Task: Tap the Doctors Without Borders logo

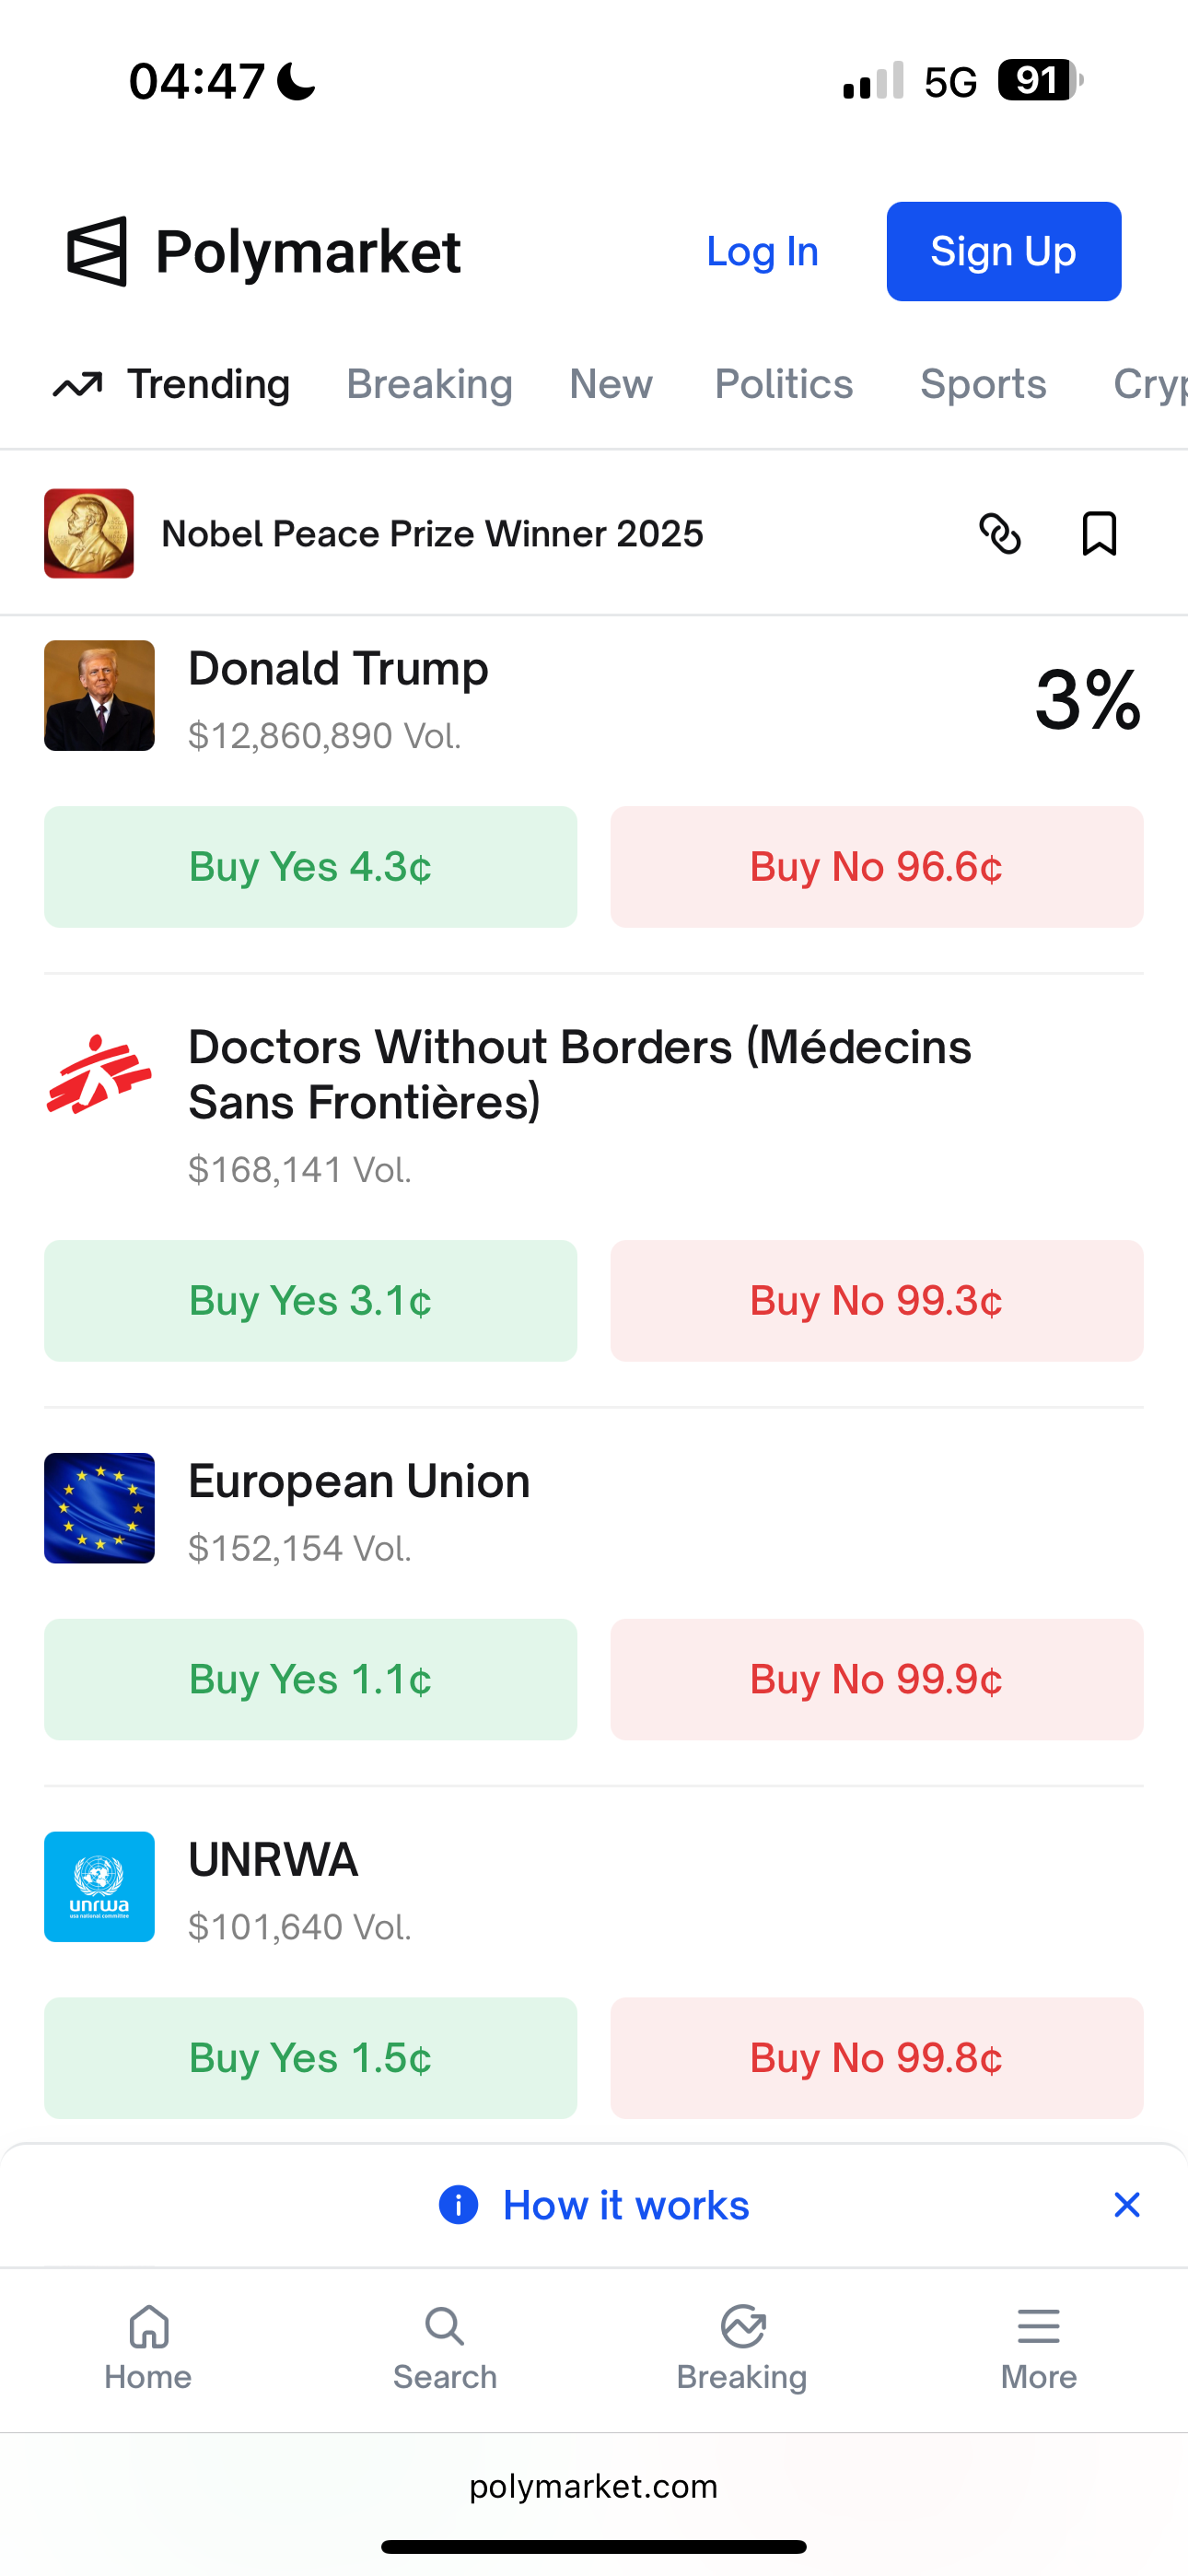Action: 99,1075
